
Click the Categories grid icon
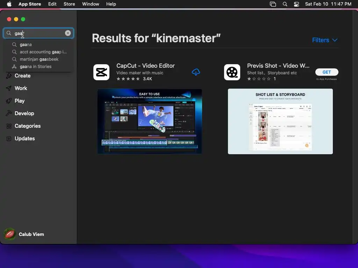[9, 126]
